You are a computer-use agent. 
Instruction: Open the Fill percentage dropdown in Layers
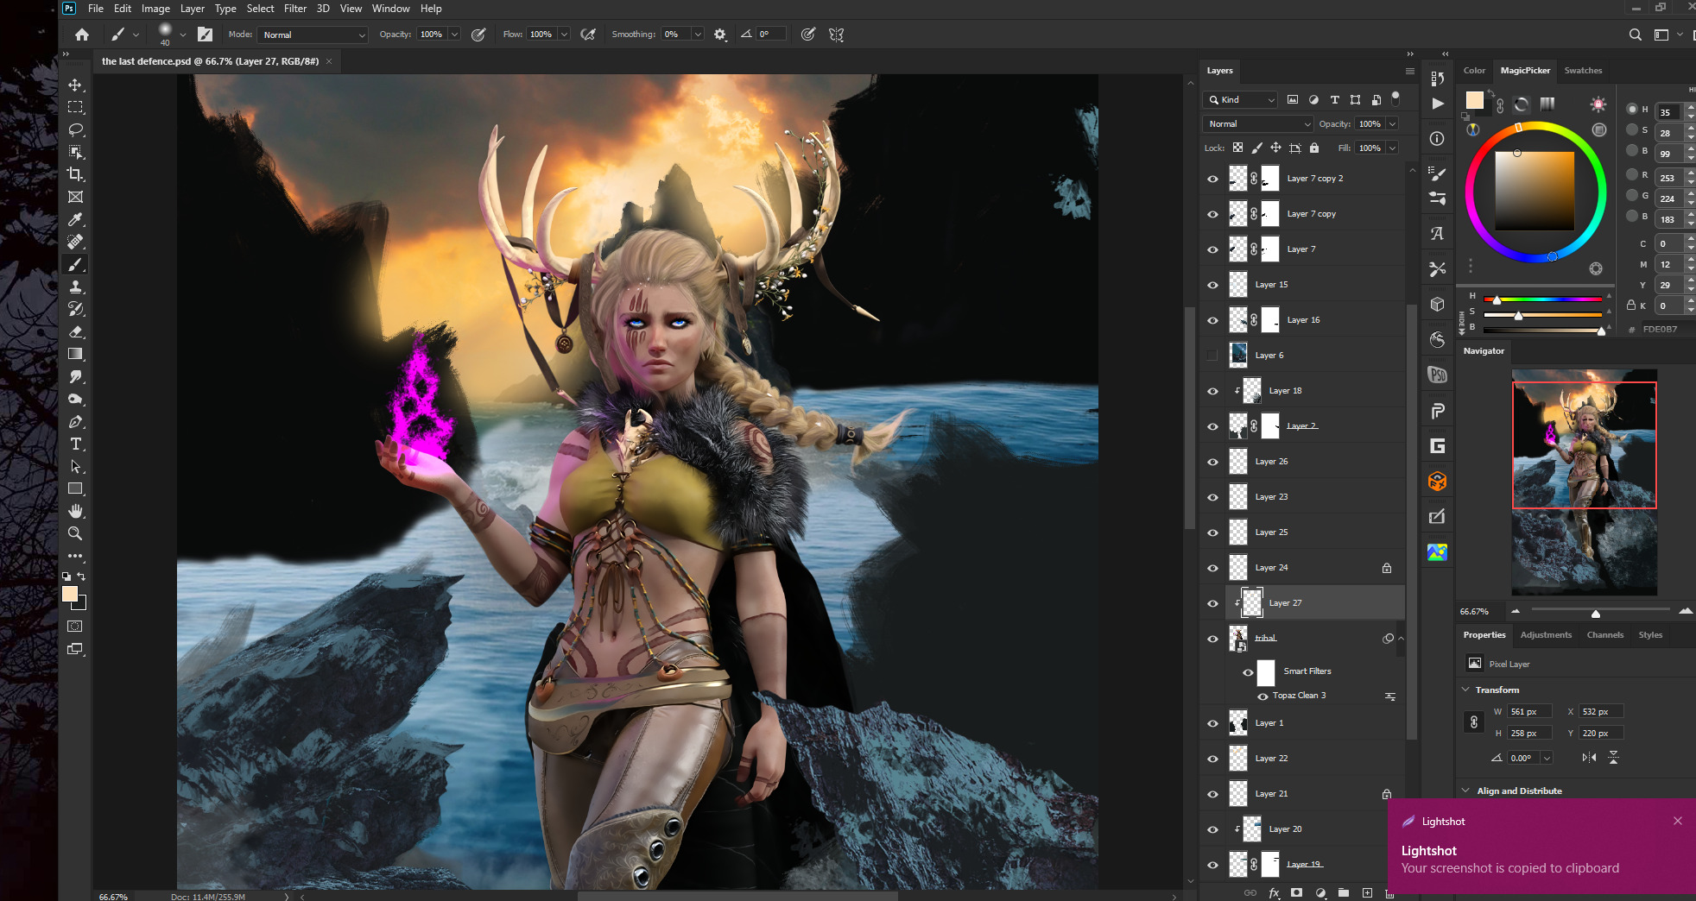coord(1392,148)
